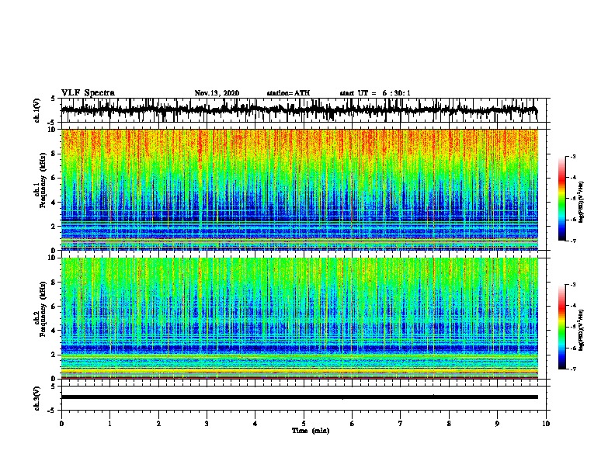Viewport: 615px width, 475px height.
Task: Click the time axis tick label '9'
Action: [x=497, y=424]
